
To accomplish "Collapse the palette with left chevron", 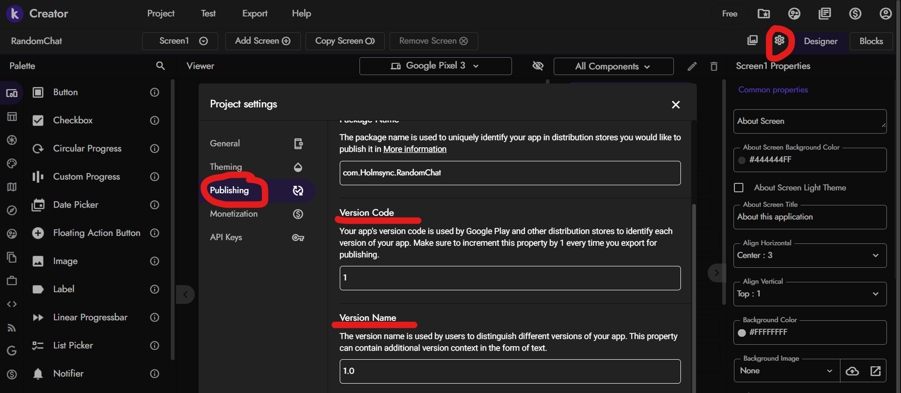I will pos(185,295).
